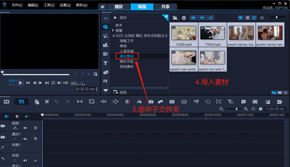Open the Media library panel

(106, 27)
